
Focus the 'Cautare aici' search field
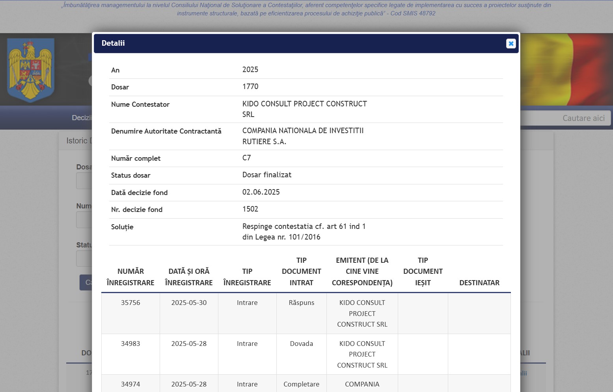pyautogui.click(x=566, y=118)
